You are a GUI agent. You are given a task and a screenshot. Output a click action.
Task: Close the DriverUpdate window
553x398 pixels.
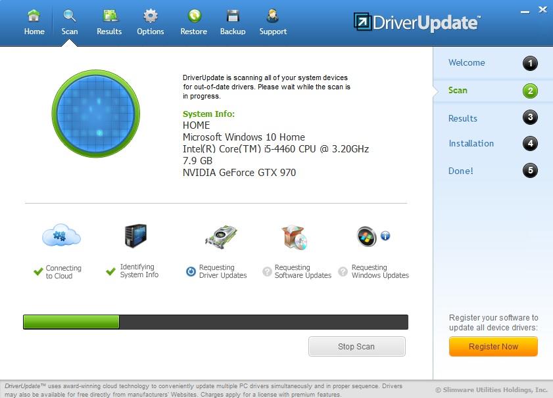[x=542, y=10]
